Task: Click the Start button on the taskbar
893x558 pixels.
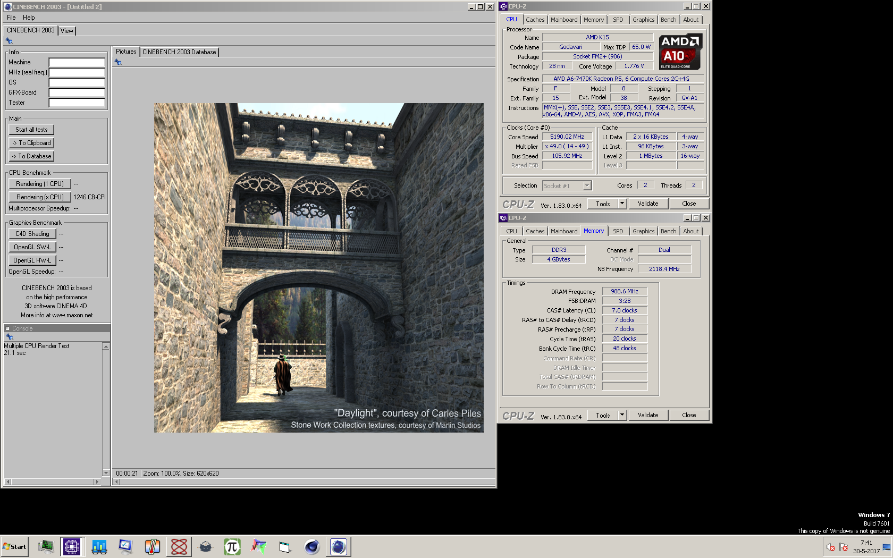Action: pyautogui.click(x=14, y=546)
